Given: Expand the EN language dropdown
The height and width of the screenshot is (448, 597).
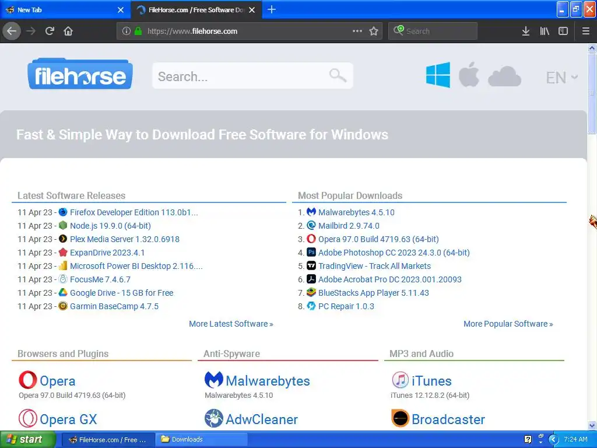Looking at the screenshot, I should coord(562,78).
